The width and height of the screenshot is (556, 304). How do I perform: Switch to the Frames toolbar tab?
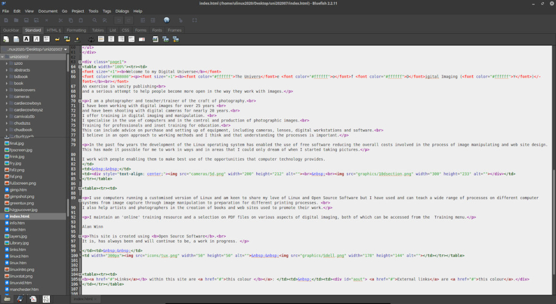click(x=175, y=30)
